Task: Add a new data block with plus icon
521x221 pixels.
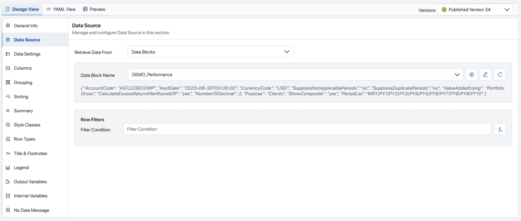Action: coord(471,75)
